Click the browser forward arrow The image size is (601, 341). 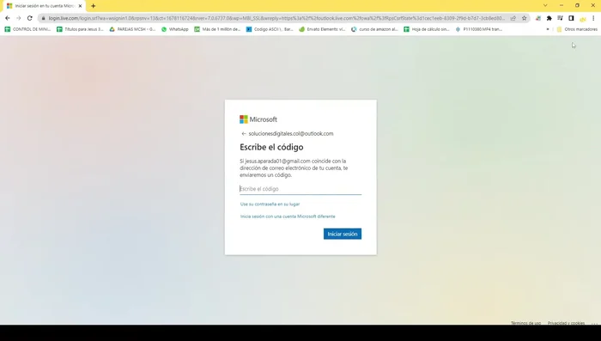pyautogui.click(x=18, y=18)
